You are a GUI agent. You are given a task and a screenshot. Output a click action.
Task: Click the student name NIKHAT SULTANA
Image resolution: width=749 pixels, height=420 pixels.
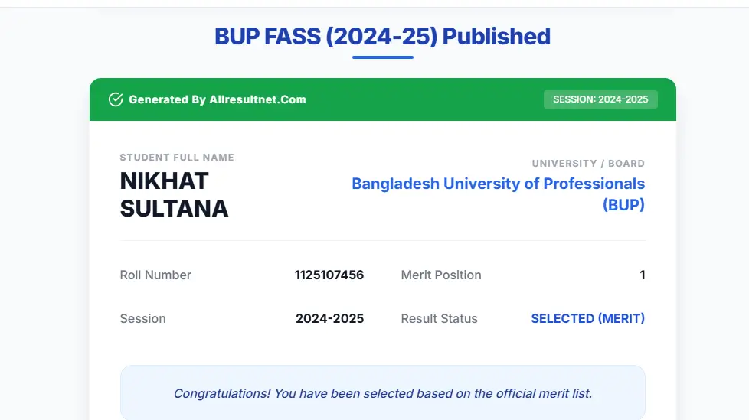pos(174,194)
